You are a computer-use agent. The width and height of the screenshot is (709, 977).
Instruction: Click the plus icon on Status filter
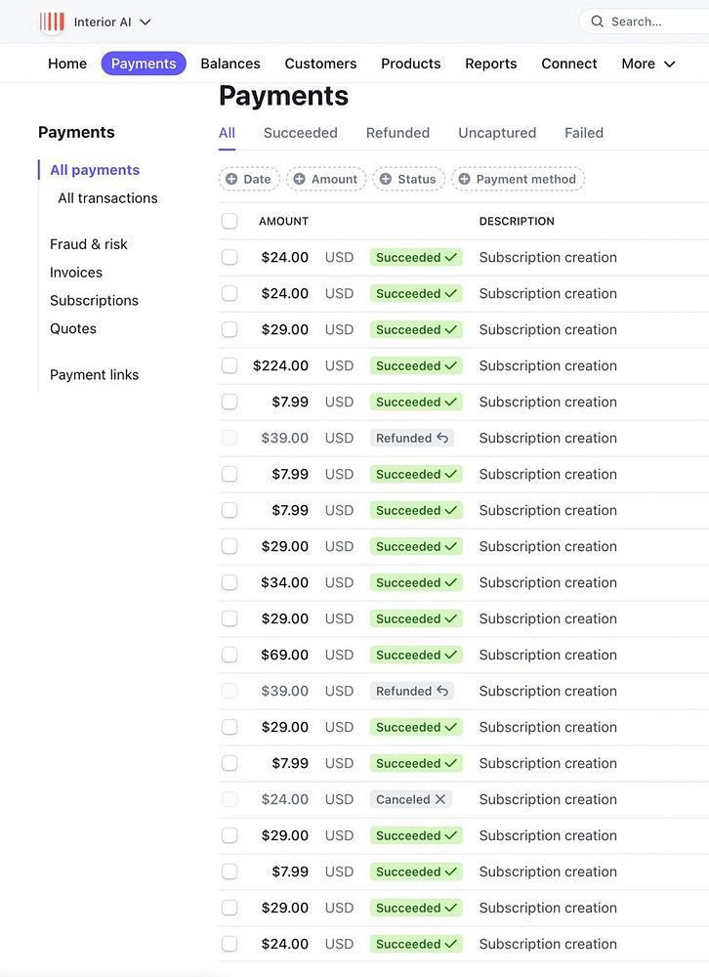click(x=386, y=179)
